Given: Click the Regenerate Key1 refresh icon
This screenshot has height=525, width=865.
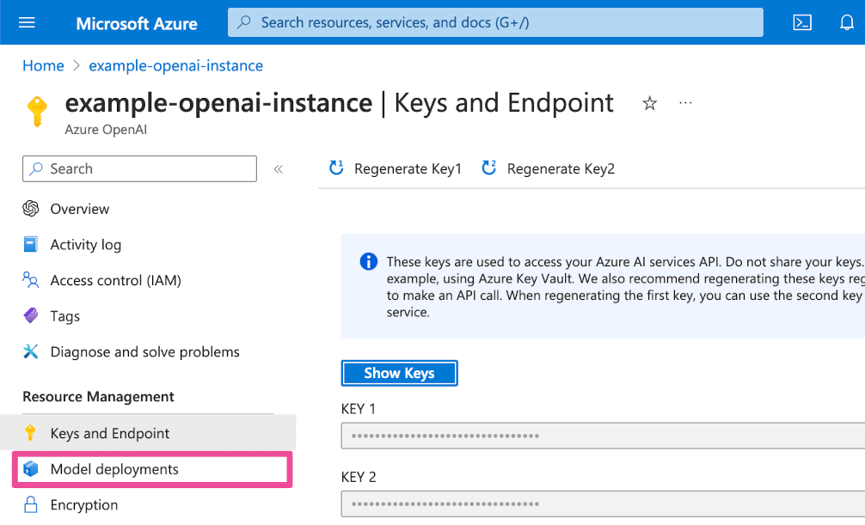Looking at the screenshot, I should pyautogui.click(x=337, y=168).
